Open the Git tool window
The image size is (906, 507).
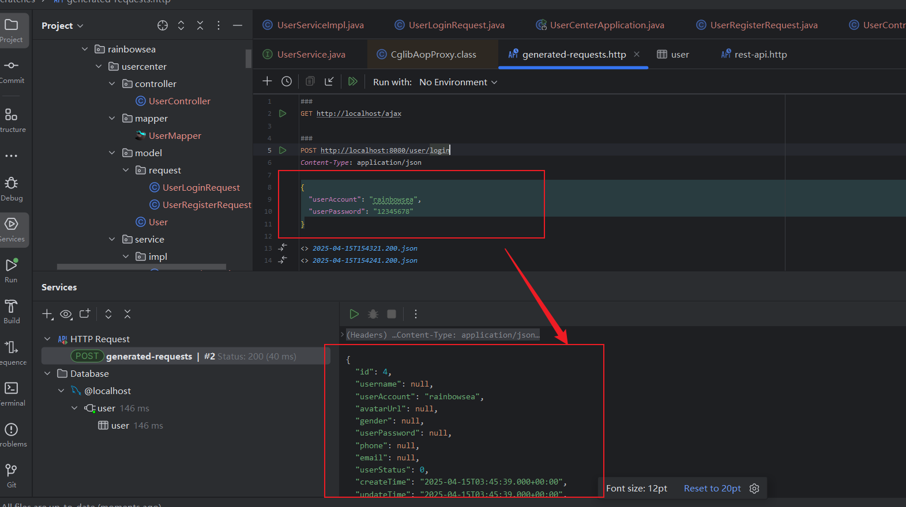pyautogui.click(x=11, y=475)
